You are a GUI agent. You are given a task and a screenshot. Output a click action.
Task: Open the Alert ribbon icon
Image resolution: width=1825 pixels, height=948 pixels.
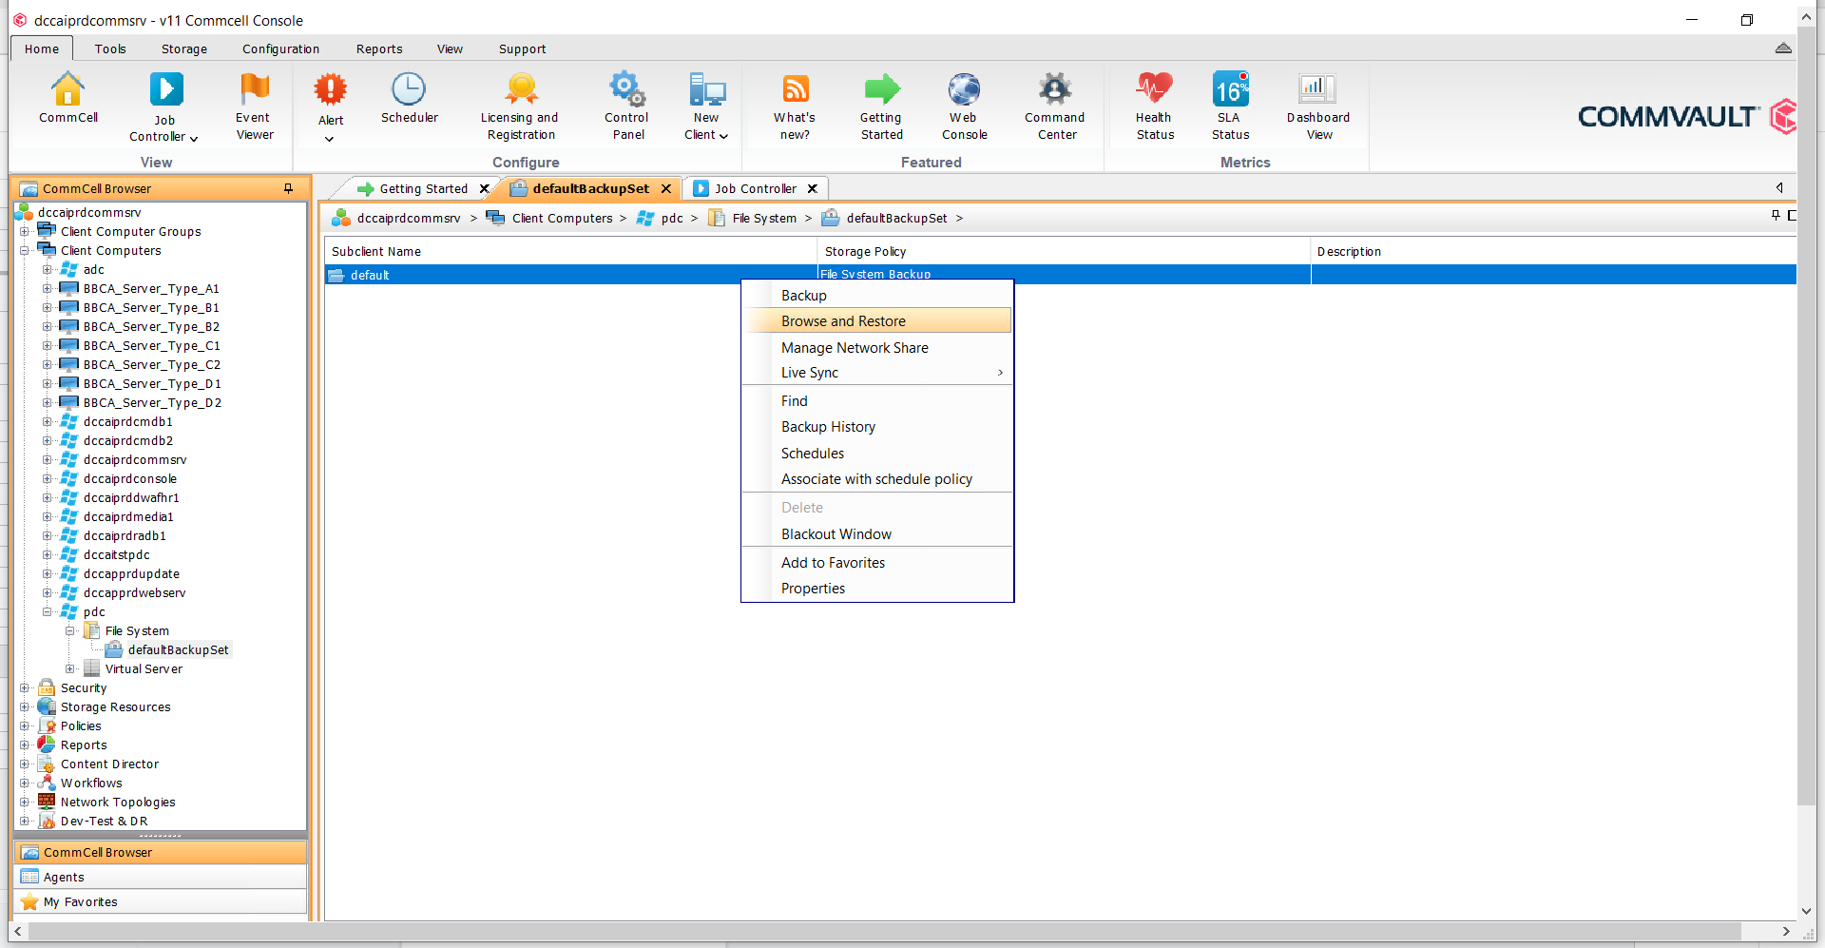tap(331, 89)
